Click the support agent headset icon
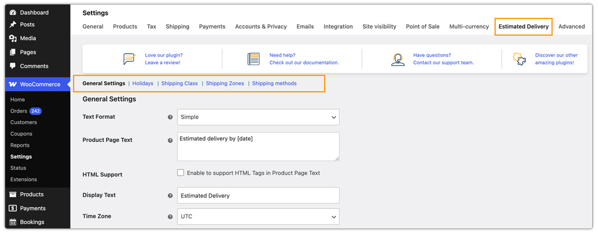 pos(398,59)
